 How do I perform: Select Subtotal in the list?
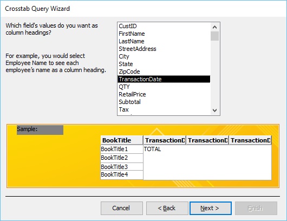click(x=164, y=102)
